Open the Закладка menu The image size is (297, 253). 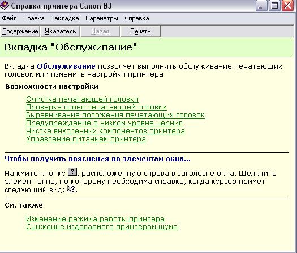pos(65,18)
